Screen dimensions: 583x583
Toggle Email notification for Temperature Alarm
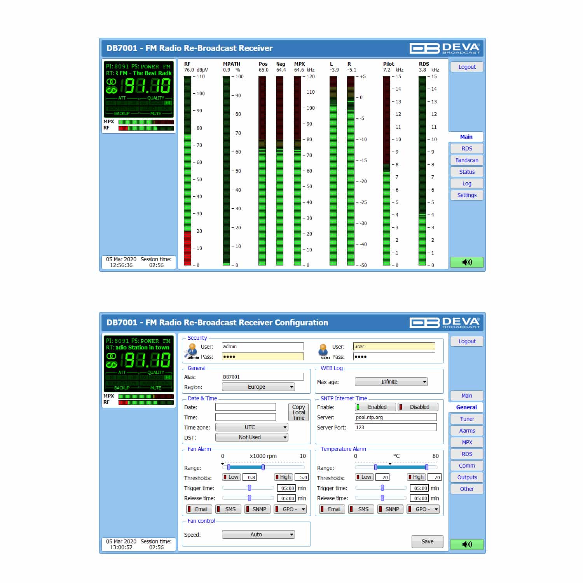(x=332, y=509)
